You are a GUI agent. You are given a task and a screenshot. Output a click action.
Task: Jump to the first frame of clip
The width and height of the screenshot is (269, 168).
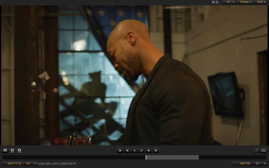[120, 151]
